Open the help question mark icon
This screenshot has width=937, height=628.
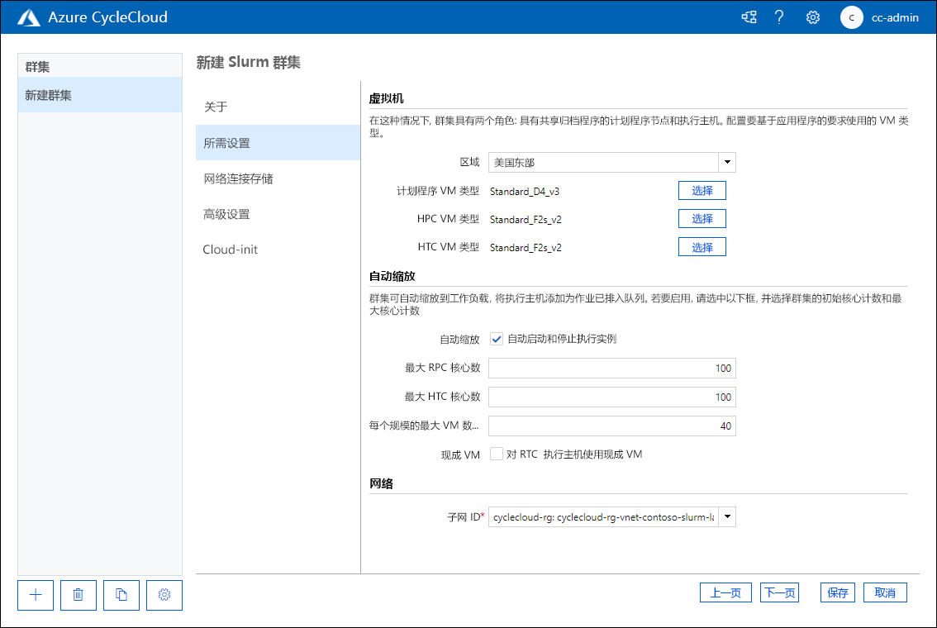[779, 17]
